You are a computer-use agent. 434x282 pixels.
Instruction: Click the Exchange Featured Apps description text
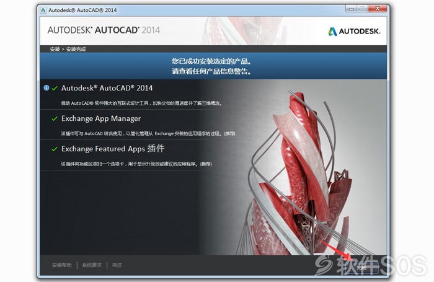coord(136,164)
